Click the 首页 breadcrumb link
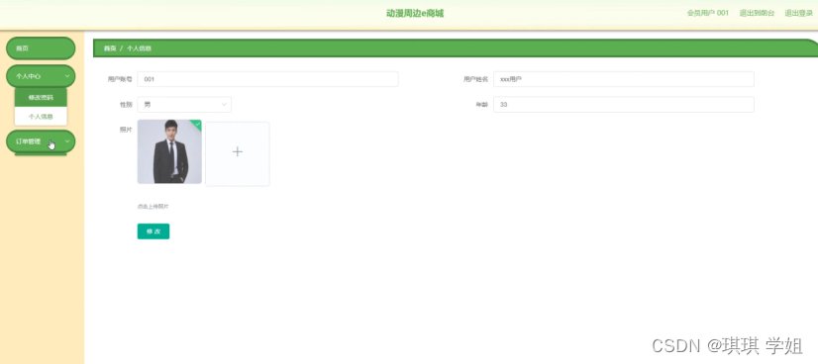Image resolution: width=818 pixels, height=364 pixels. [110, 48]
